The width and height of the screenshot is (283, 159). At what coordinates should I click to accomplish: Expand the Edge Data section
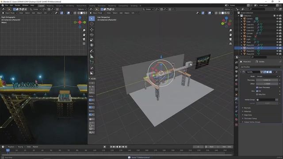pyautogui.click(x=248, y=115)
